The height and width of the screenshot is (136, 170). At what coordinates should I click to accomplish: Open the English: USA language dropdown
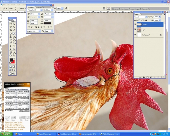point(40,31)
